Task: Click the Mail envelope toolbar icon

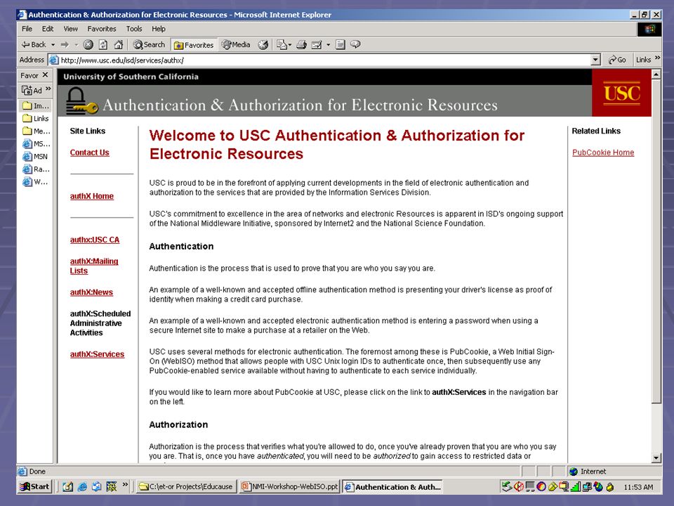Action: point(282,44)
